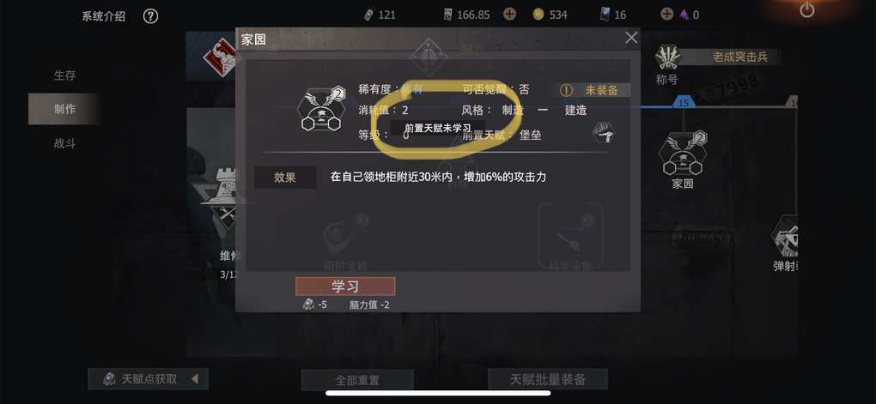Open the prerequisite 堡垒 talent icon
This screenshot has height=404, width=876.
[x=604, y=132]
